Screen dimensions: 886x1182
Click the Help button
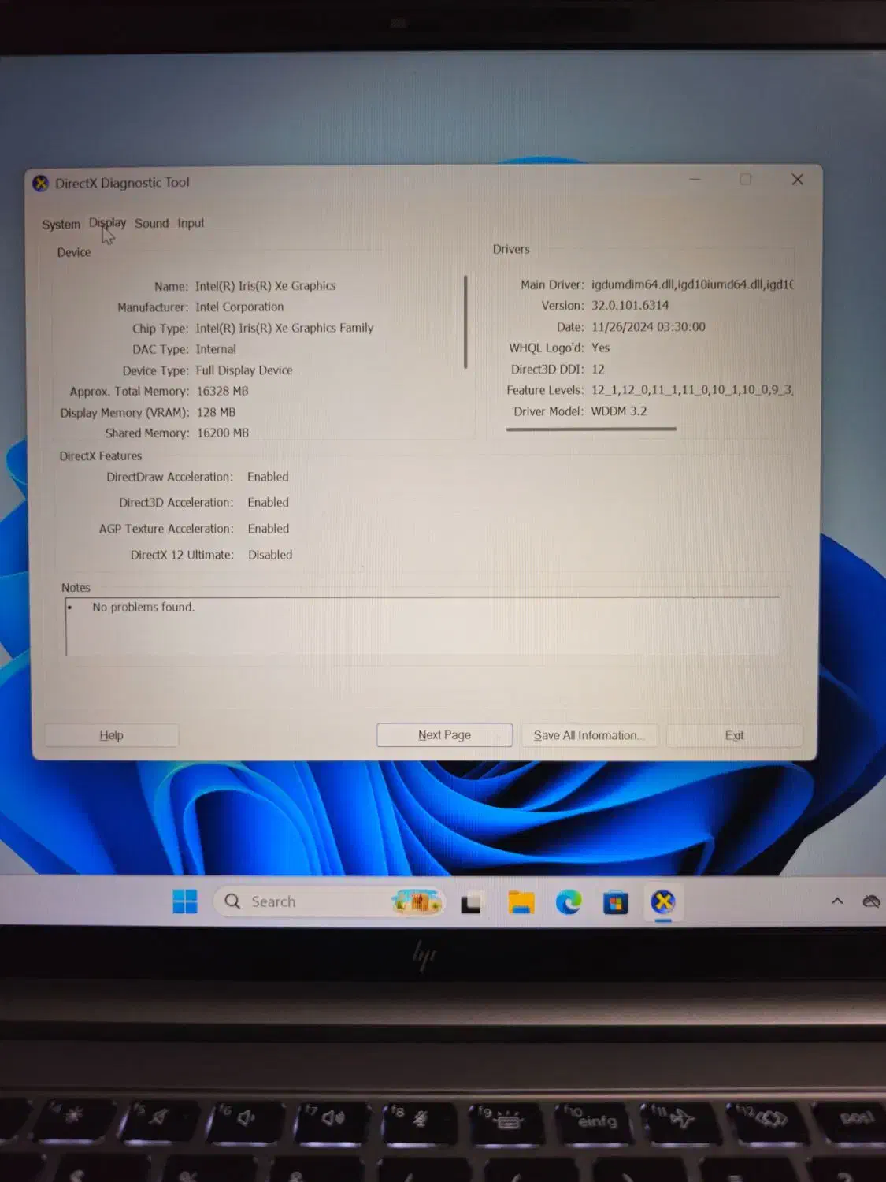(x=111, y=735)
